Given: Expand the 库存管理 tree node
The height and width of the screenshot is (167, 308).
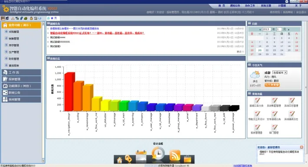Looking at the screenshot, I should pos(6,45).
